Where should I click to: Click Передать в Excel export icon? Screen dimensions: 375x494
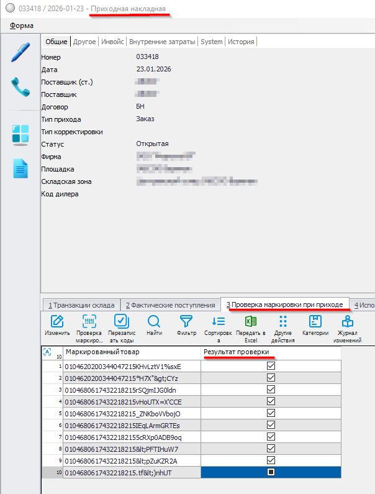tap(250, 327)
